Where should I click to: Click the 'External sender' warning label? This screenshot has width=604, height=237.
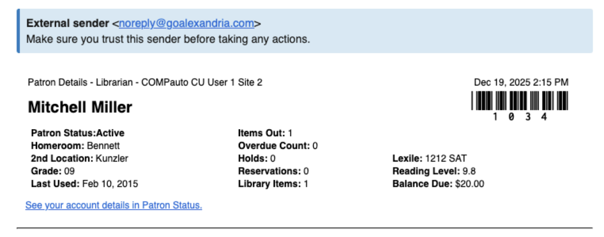click(68, 24)
